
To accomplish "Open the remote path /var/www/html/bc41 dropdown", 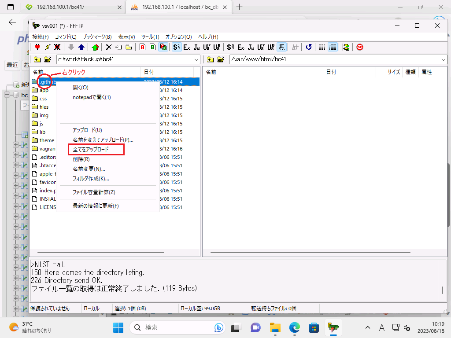I will (443, 59).
